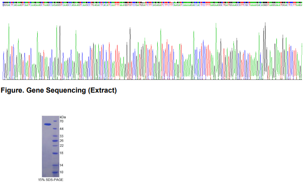Click the 22 kDa marker label
The width and height of the screenshot is (303, 183).
click(62, 146)
